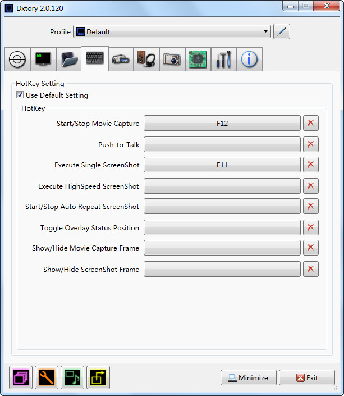Uncheck Use Default Setting checkbox
This screenshot has height=396, width=344.
pyautogui.click(x=20, y=95)
